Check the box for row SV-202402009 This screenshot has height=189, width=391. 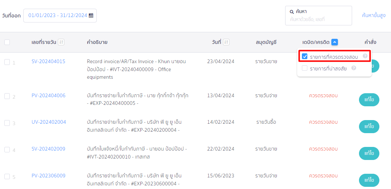coord(7,150)
